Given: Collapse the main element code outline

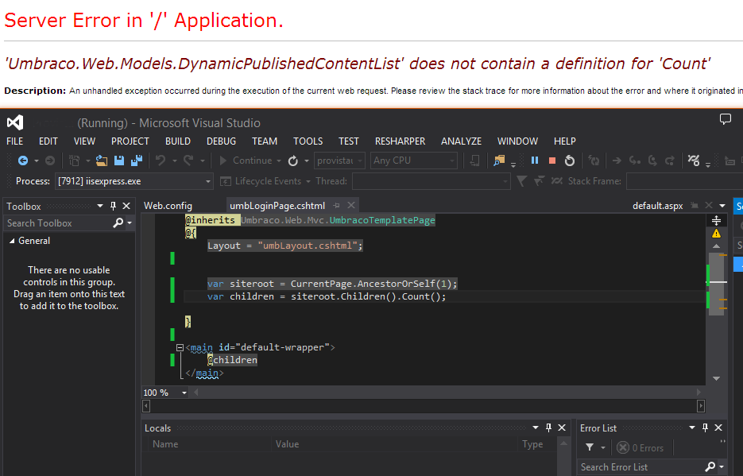Looking at the screenshot, I should (x=180, y=347).
